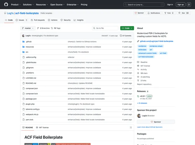Open acf-field-boilerplate repository link

coord(27,13)
